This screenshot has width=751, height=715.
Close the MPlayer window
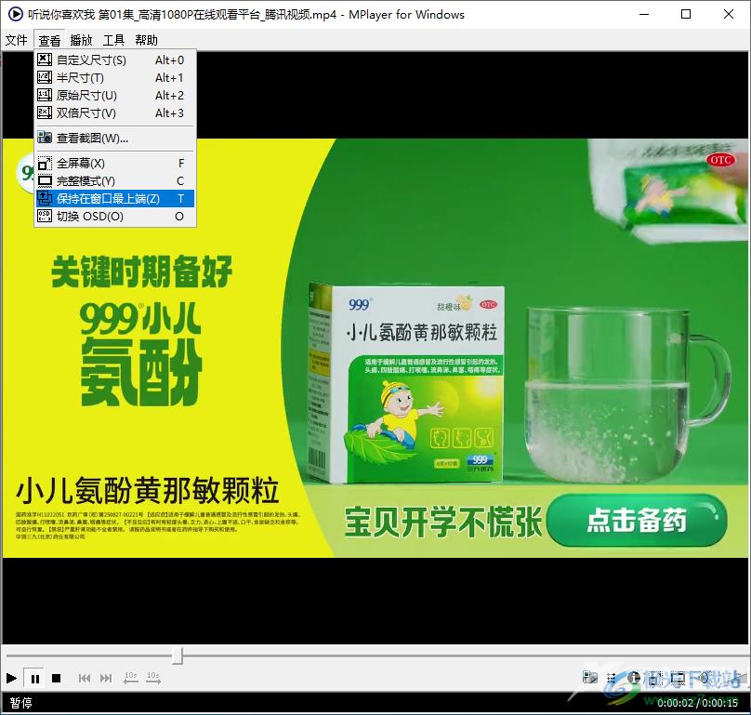point(729,14)
